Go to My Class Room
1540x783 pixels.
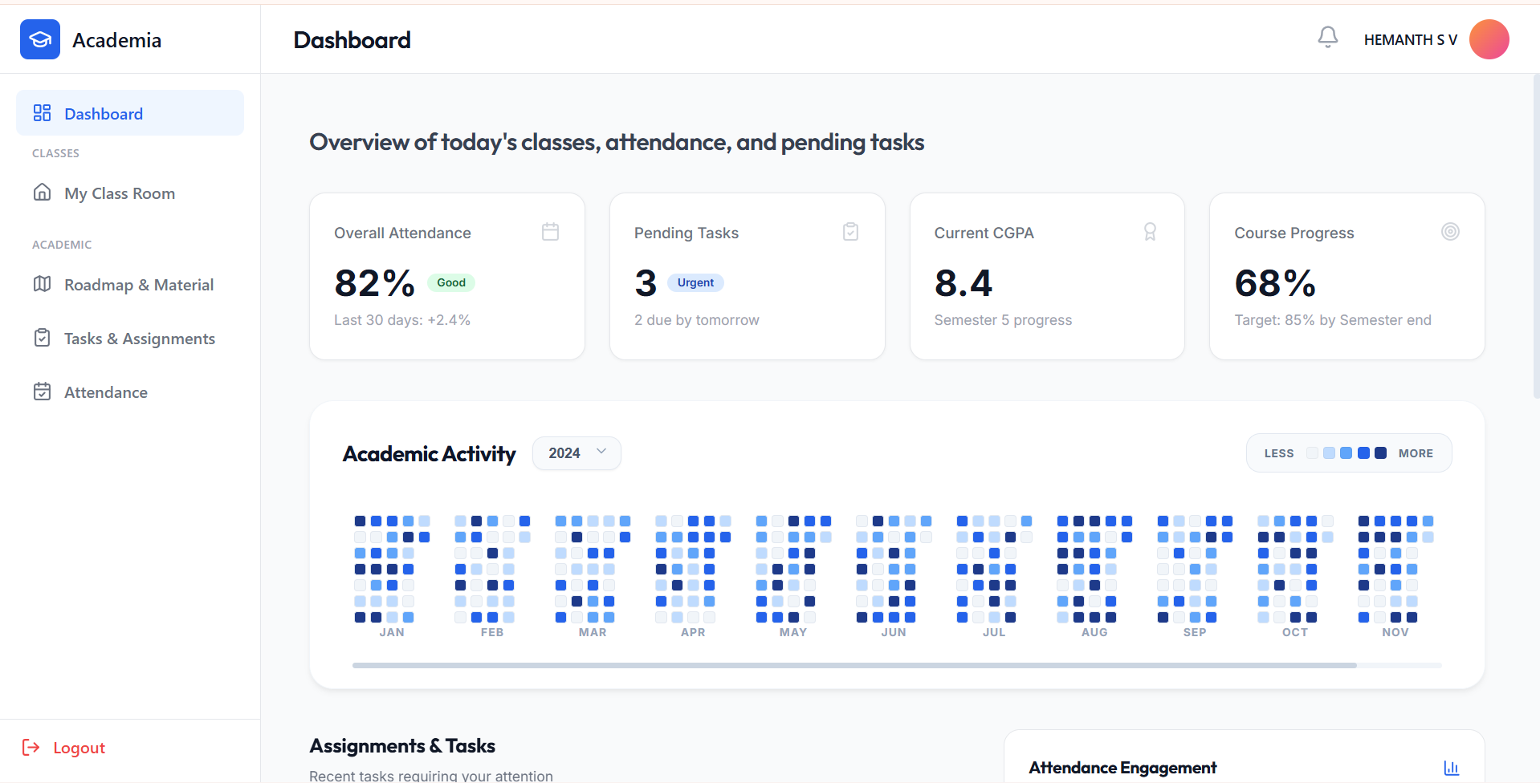click(119, 193)
